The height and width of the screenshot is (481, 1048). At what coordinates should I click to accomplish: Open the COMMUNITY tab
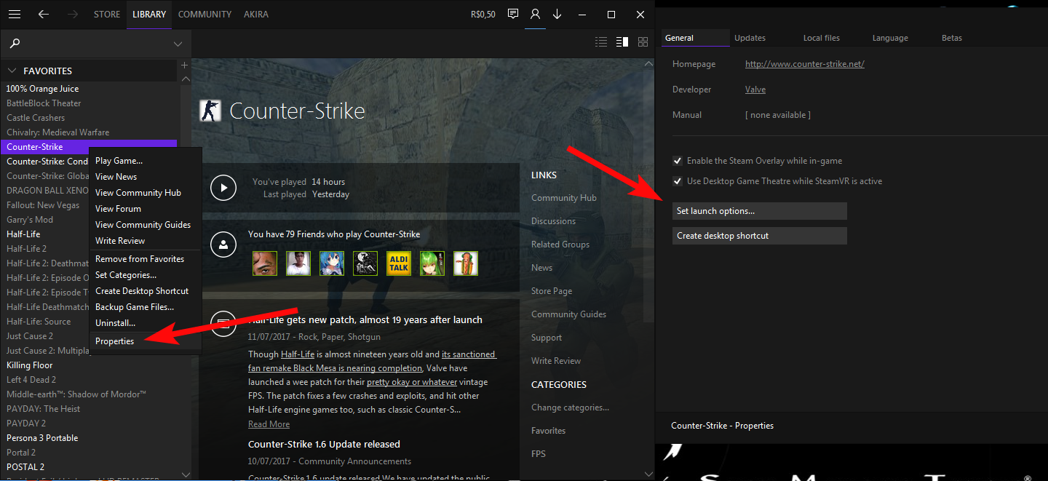pyautogui.click(x=205, y=14)
